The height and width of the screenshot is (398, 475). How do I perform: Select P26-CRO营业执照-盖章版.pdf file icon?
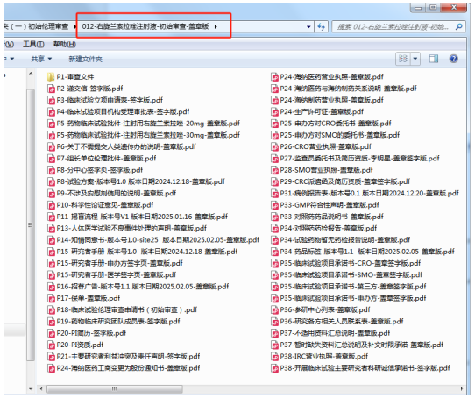click(x=274, y=146)
